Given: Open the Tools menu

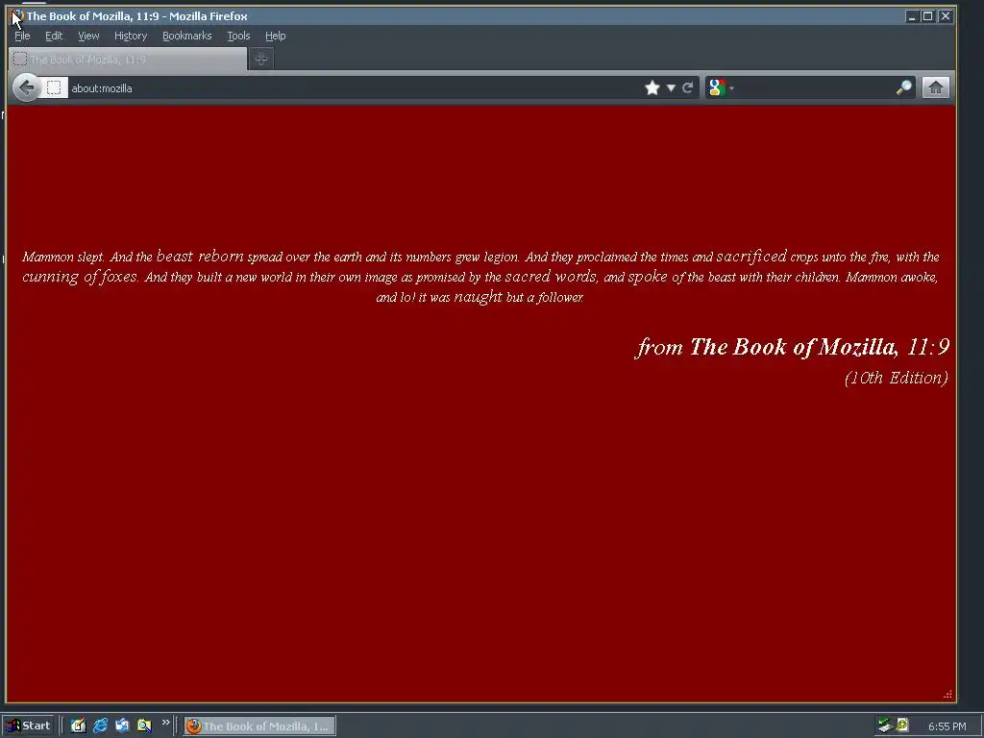Looking at the screenshot, I should 238,36.
